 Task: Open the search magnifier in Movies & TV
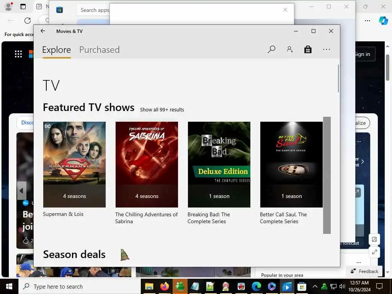click(271, 49)
